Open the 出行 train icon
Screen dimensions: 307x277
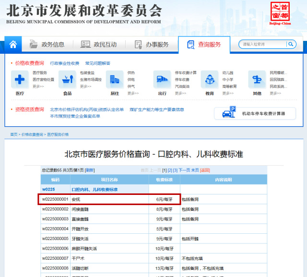162,79
